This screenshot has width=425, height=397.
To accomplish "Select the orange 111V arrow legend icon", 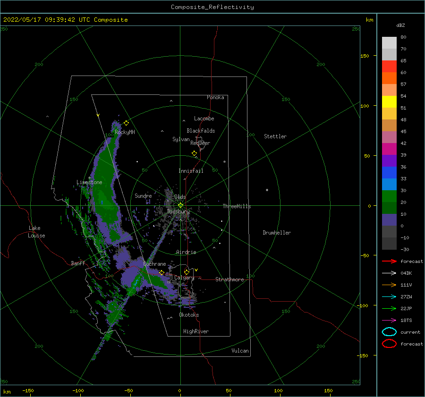I will click(389, 285).
